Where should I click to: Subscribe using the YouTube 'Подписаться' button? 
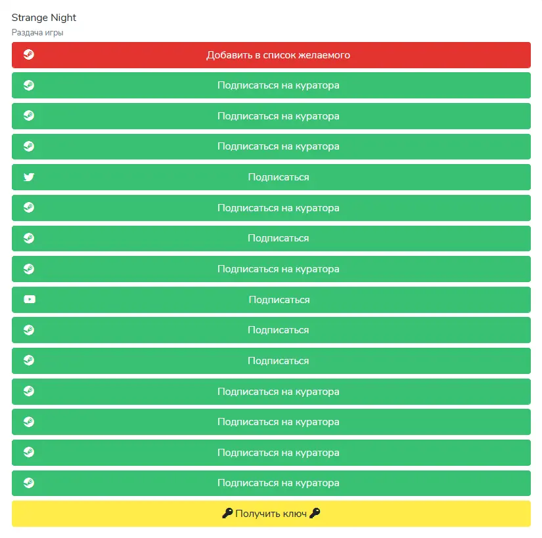tap(271, 300)
